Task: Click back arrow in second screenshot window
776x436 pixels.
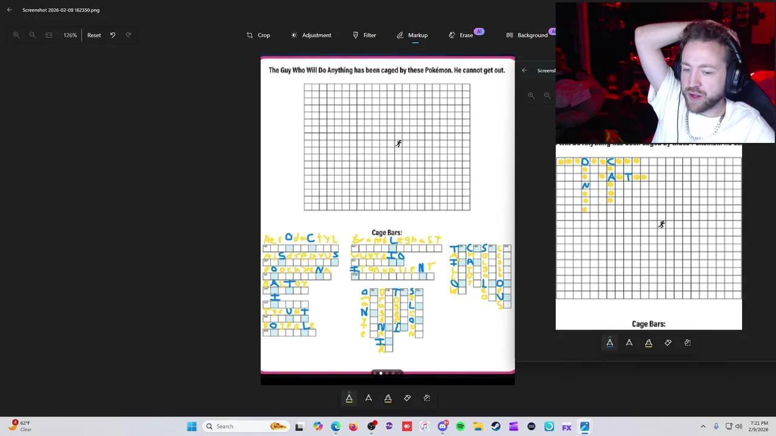Action: click(524, 70)
